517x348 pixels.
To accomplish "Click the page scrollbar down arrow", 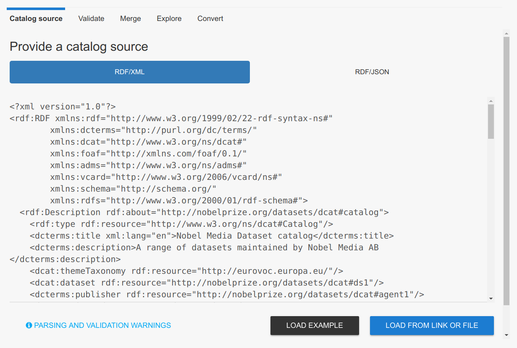I will coord(506,335).
